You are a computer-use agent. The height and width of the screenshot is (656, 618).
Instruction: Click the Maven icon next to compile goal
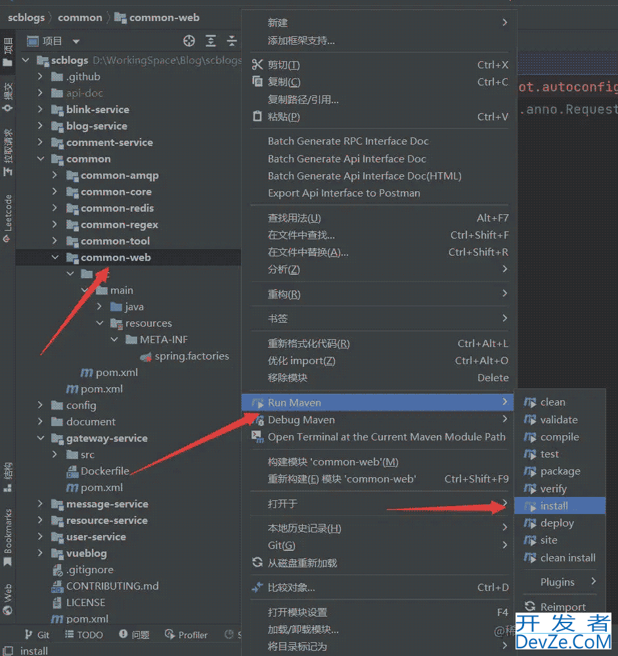click(530, 437)
